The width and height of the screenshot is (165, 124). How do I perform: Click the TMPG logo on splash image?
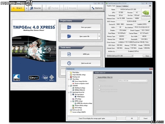point(16,78)
